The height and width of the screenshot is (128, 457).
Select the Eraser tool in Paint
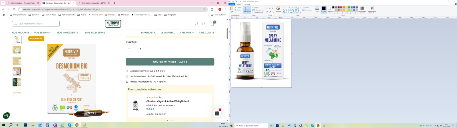pyautogui.click(x=267, y=12)
